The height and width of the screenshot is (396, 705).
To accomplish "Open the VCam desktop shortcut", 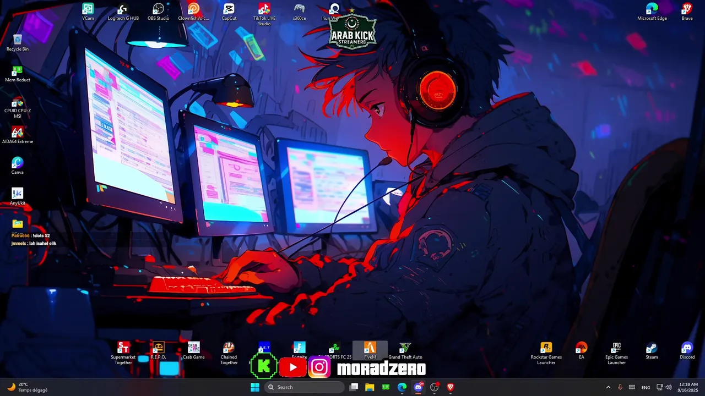I will [88, 12].
